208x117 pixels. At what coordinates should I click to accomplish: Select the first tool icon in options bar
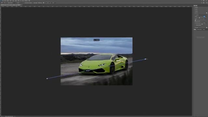click(x=2, y=3)
